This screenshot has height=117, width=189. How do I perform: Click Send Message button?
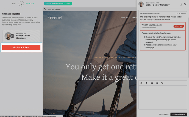pyautogui.click(x=179, y=114)
